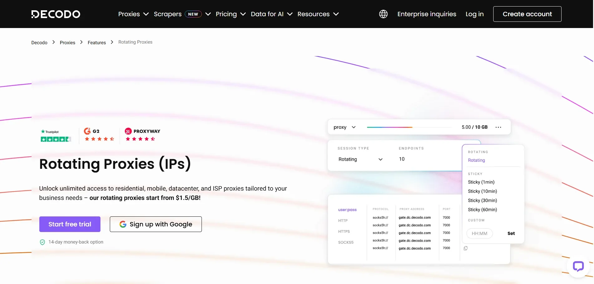This screenshot has height=284, width=594.
Task: Open the Session Type Rotating dropdown
Action: pos(360,159)
